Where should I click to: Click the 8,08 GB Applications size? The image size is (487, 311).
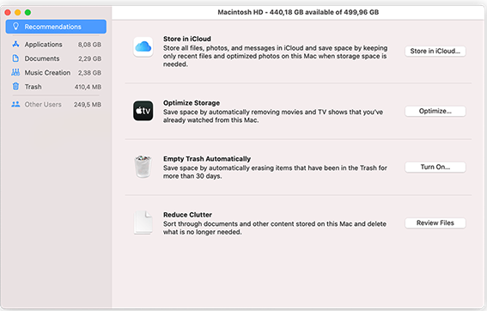89,45
